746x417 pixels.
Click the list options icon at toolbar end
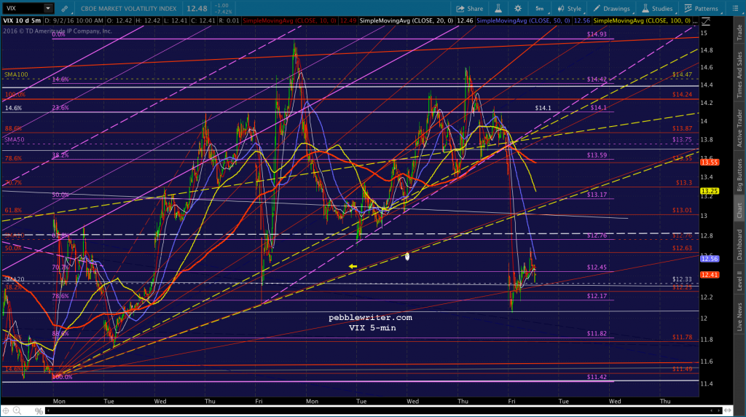tap(735, 9)
